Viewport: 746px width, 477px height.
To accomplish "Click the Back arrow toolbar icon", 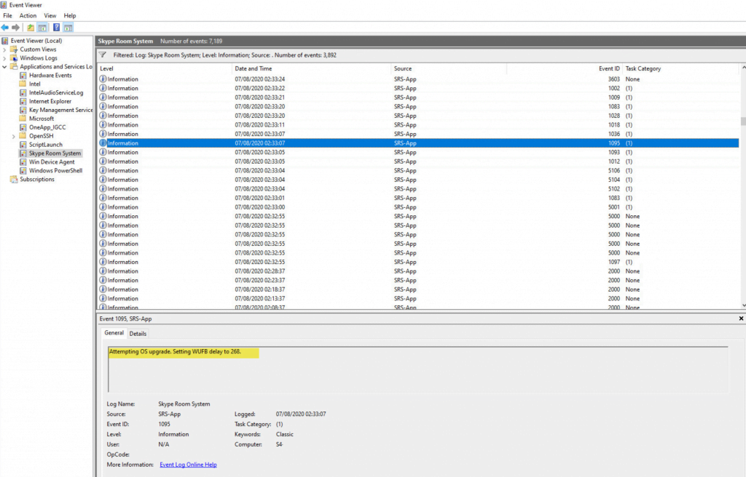I will [x=6, y=28].
